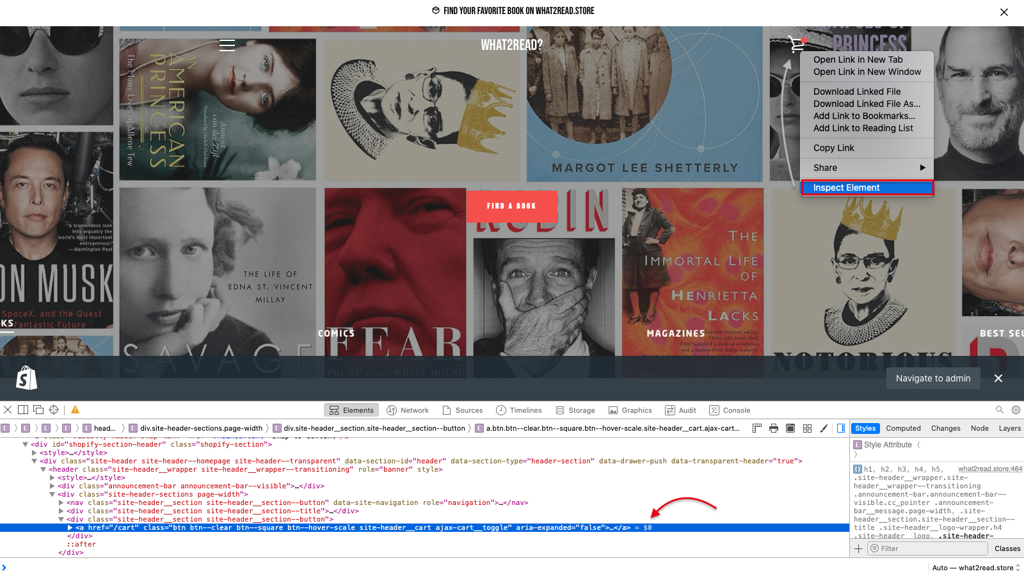Viewport: 1024px width, 576px height.
Task: Show the warning triangle issues
Action: pyautogui.click(x=75, y=410)
